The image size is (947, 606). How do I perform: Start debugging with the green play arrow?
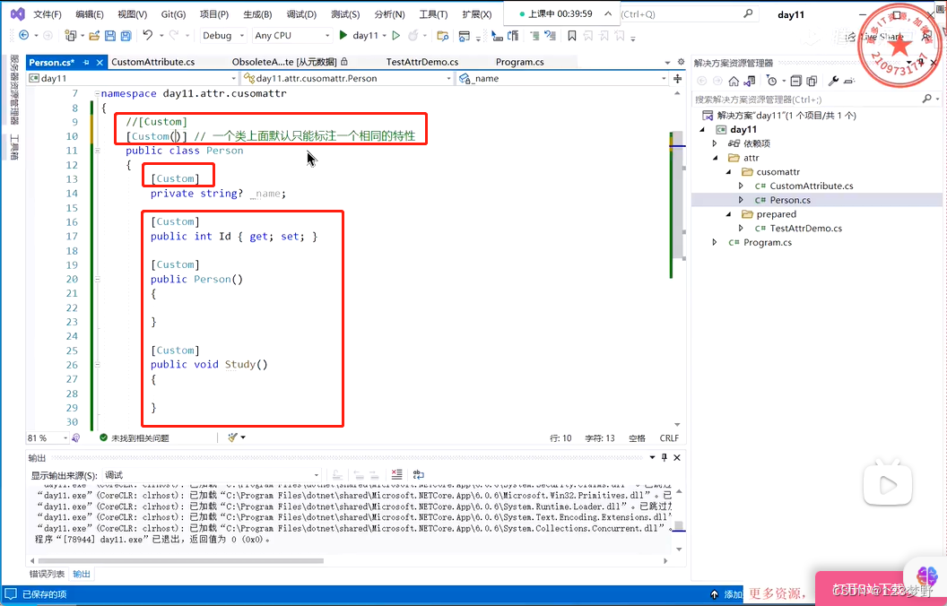343,35
